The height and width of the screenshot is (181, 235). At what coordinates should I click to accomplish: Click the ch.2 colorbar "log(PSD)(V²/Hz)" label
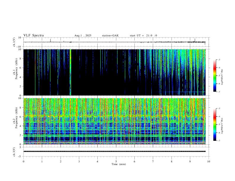[222, 126]
